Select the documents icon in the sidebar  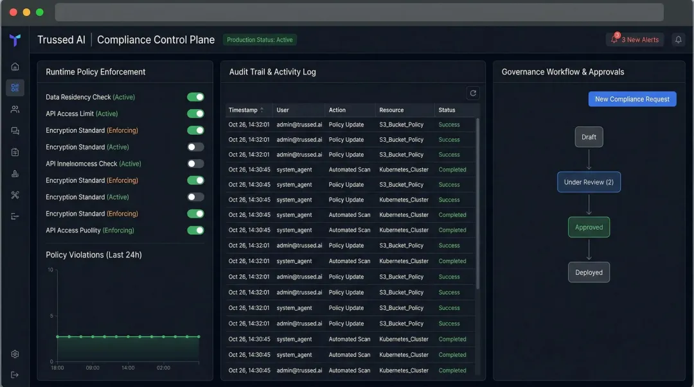pos(15,152)
